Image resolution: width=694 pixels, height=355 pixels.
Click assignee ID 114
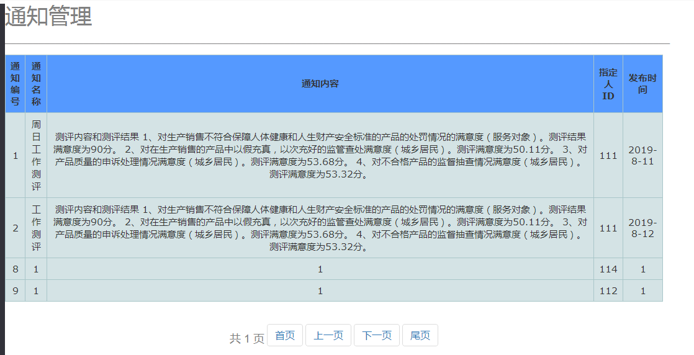point(608,269)
